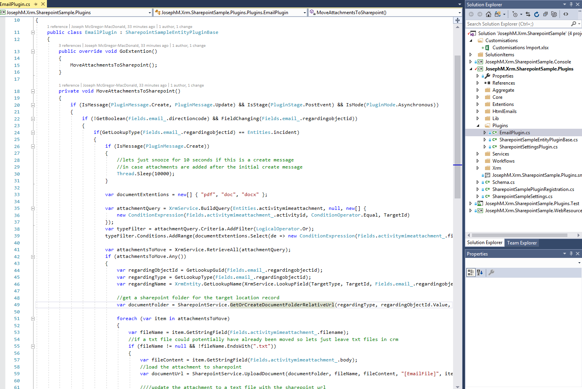Sort properties alphabetically with A-Z icon

(x=480, y=272)
